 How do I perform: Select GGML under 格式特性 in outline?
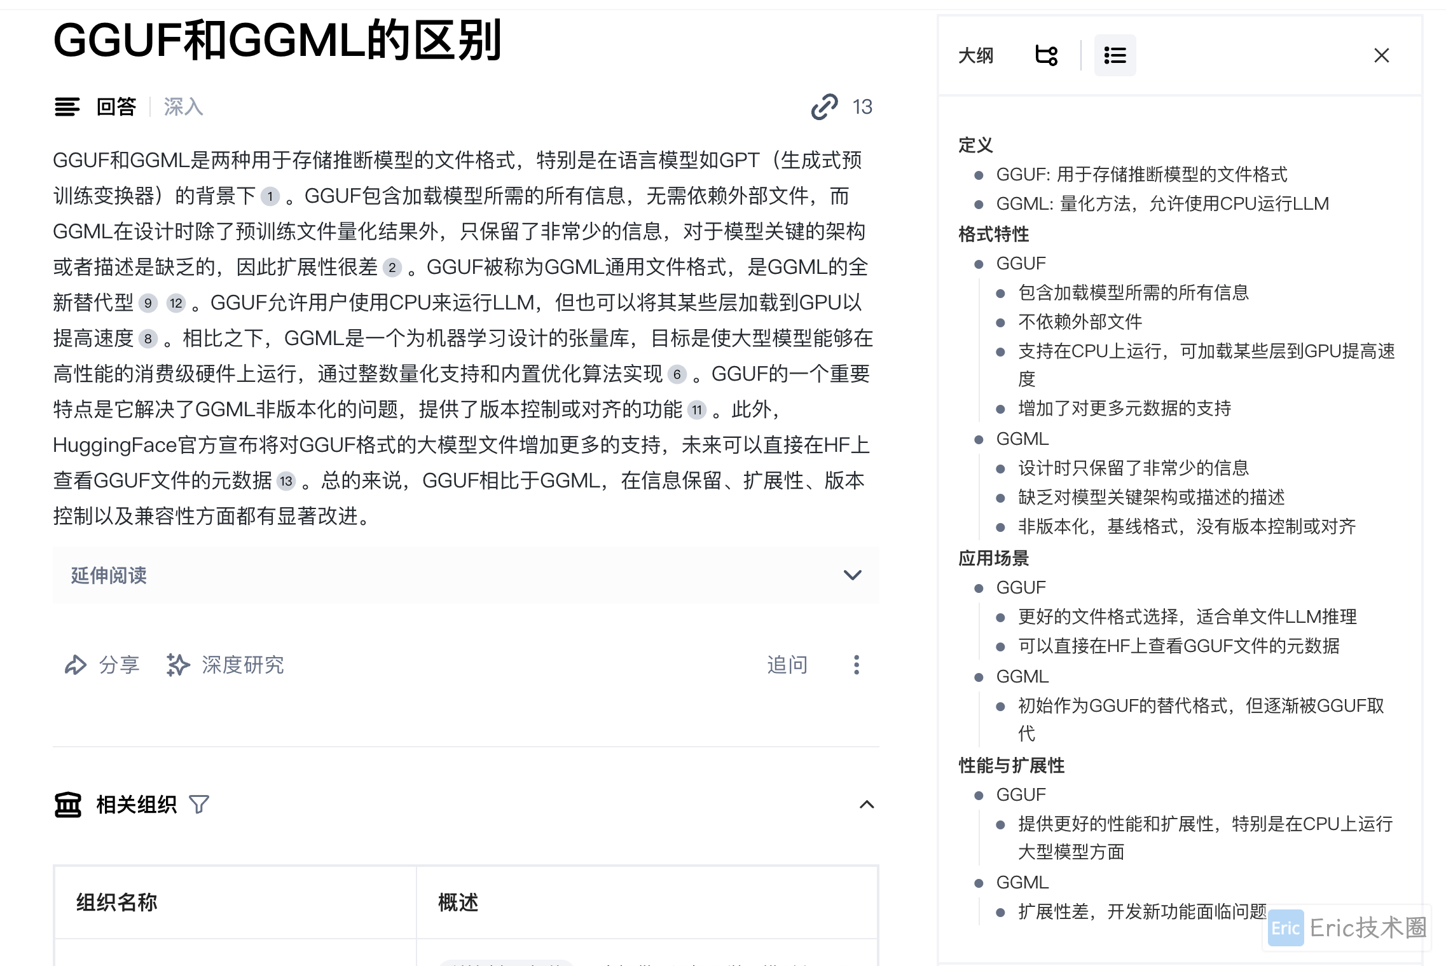pos(1023,439)
